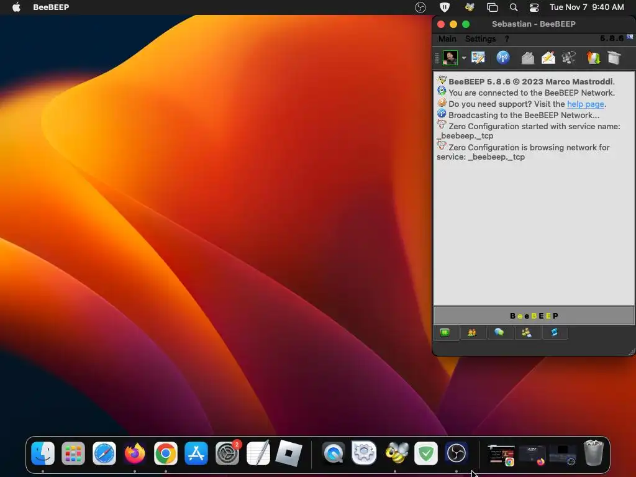
Task: Click the user avatar status button
Action: tap(450, 58)
